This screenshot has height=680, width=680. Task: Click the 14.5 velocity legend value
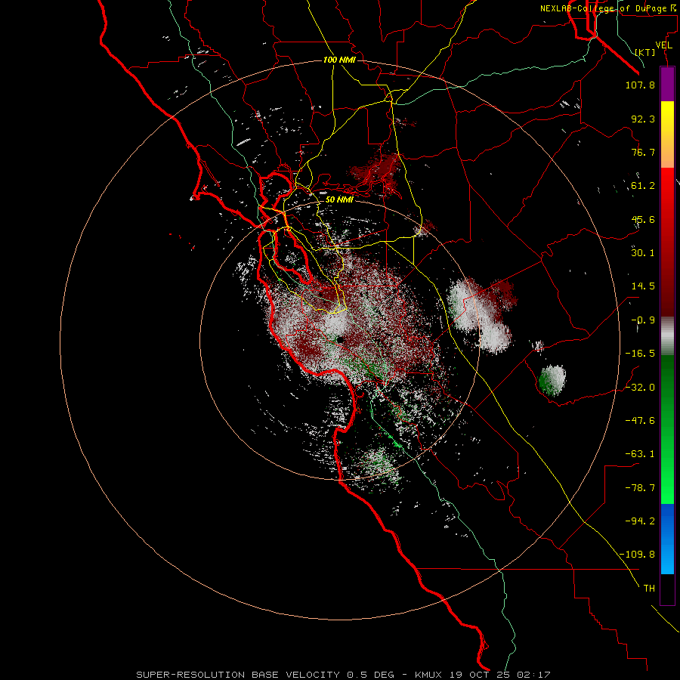643,286
